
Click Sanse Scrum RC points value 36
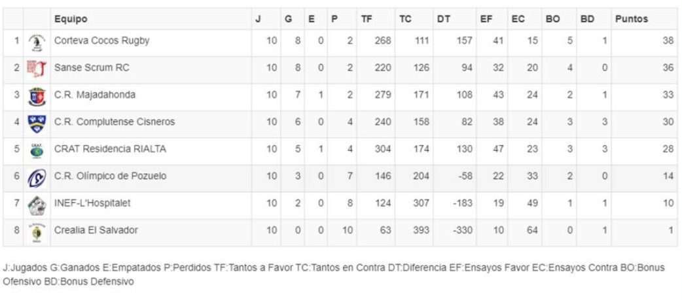[668, 68]
